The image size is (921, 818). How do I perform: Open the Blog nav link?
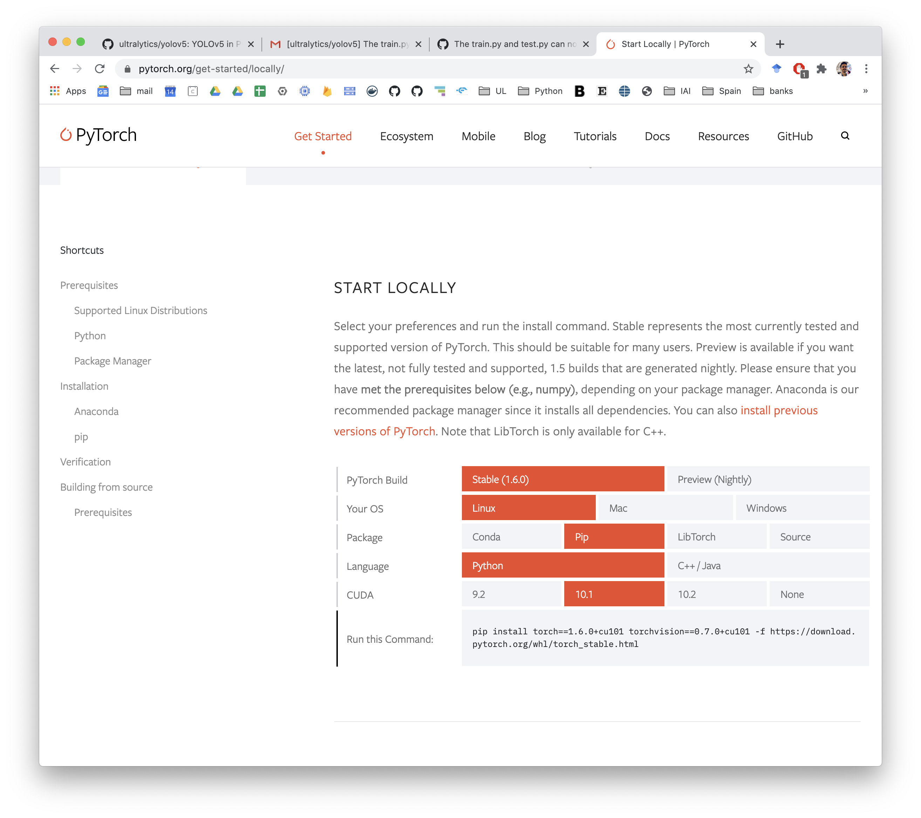pyautogui.click(x=534, y=136)
